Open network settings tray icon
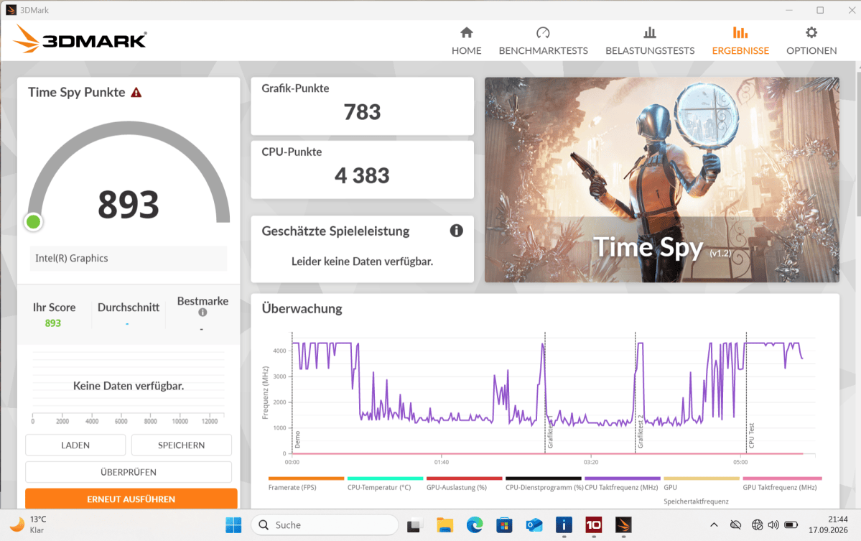This screenshot has width=861, height=541. tap(757, 525)
